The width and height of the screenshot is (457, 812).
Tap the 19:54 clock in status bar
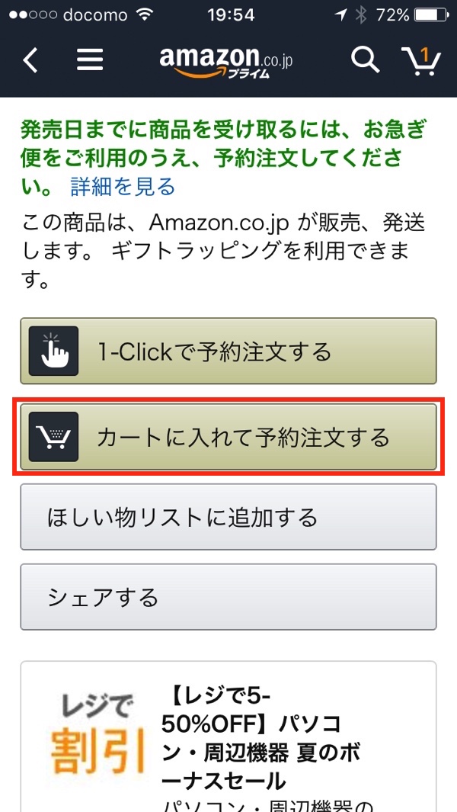(231, 15)
